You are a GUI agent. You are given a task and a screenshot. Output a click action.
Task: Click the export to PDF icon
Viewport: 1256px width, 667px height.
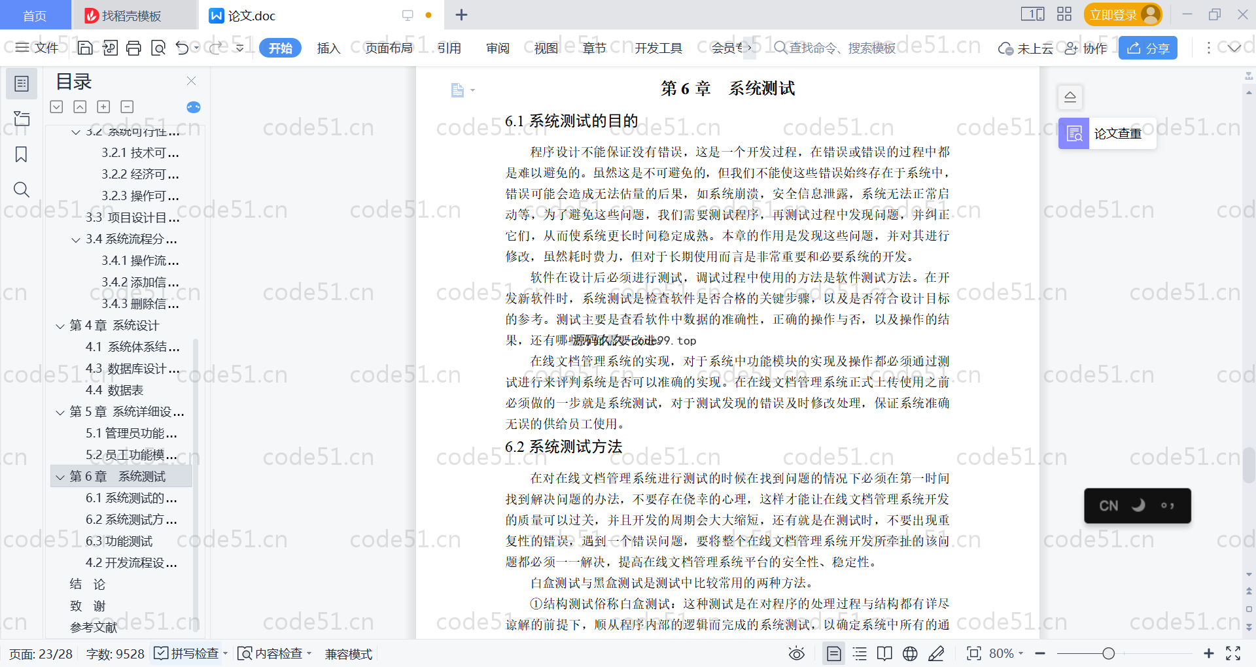(110, 48)
